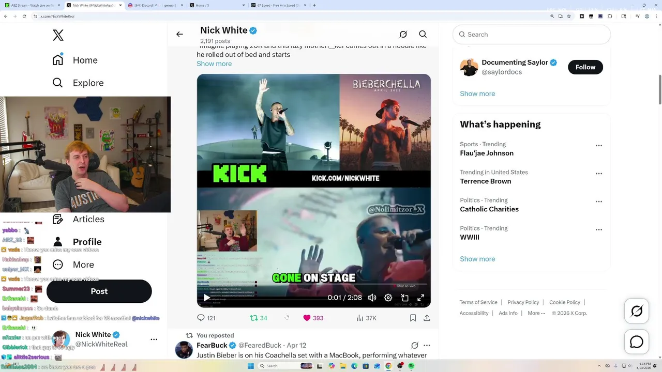Image resolution: width=662 pixels, height=372 pixels.
Task: View post analytics showing 37K views
Action: coord(366,318)
